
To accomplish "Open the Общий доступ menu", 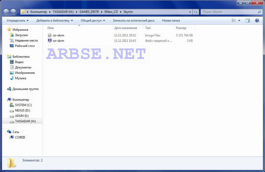I will [93, 21].
